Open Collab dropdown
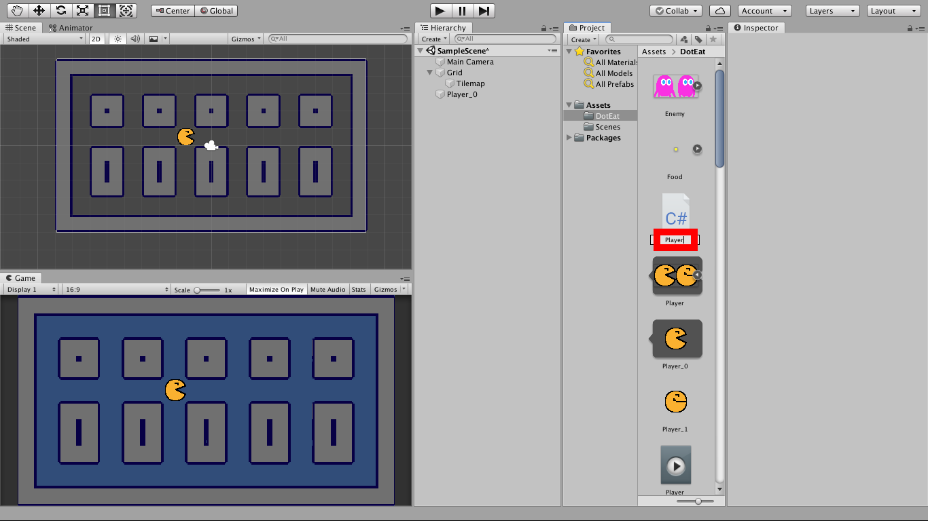The height and width of the screenshot is (521, 928). coord(676,11)
